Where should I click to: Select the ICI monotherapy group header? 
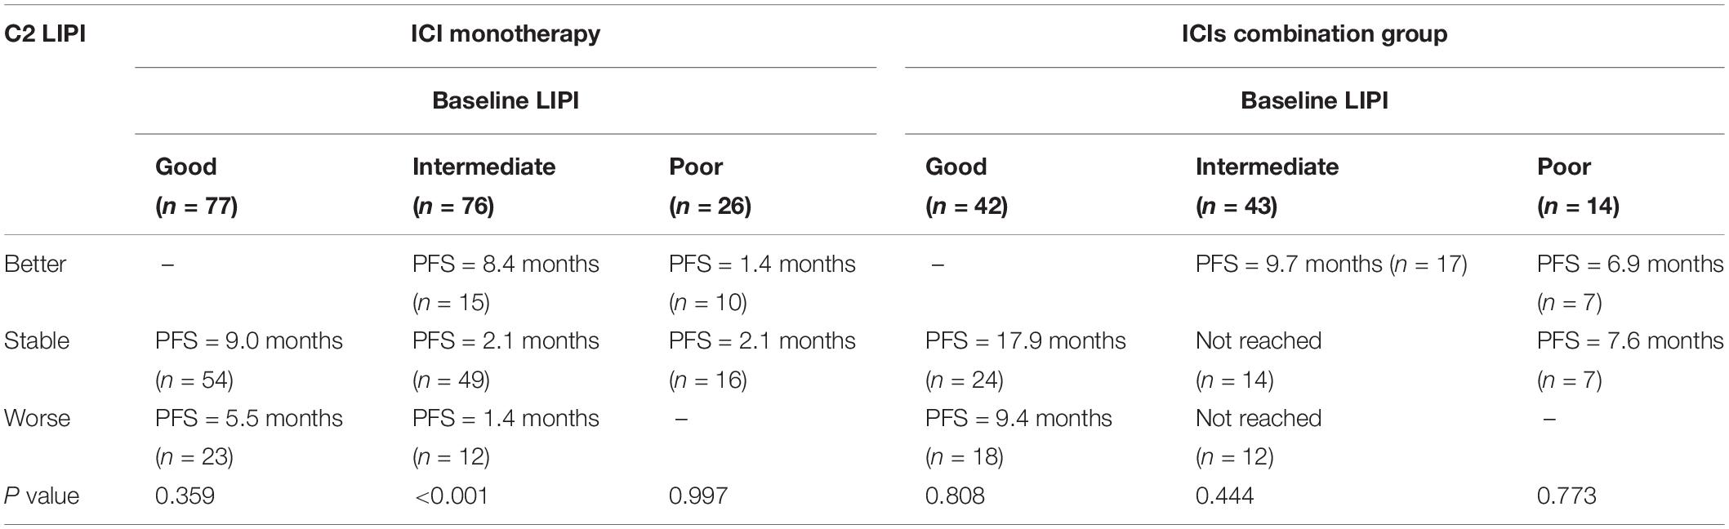click(x=506, y=33)
